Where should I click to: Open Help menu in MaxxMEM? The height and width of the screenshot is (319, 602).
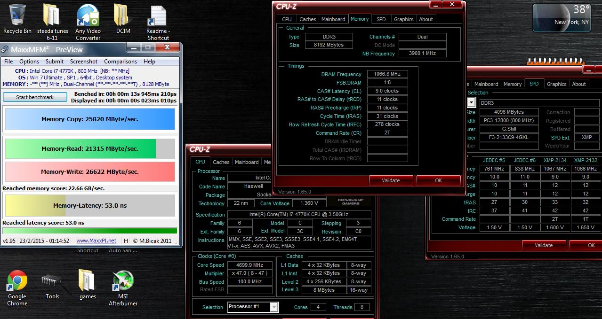tap(149, 62)
